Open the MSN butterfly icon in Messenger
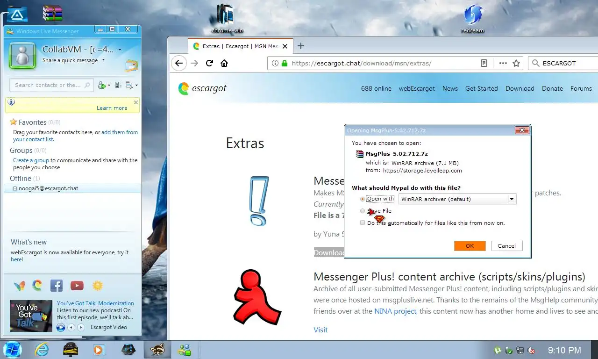This screenshot has height=359, width=598. (19, 285)
